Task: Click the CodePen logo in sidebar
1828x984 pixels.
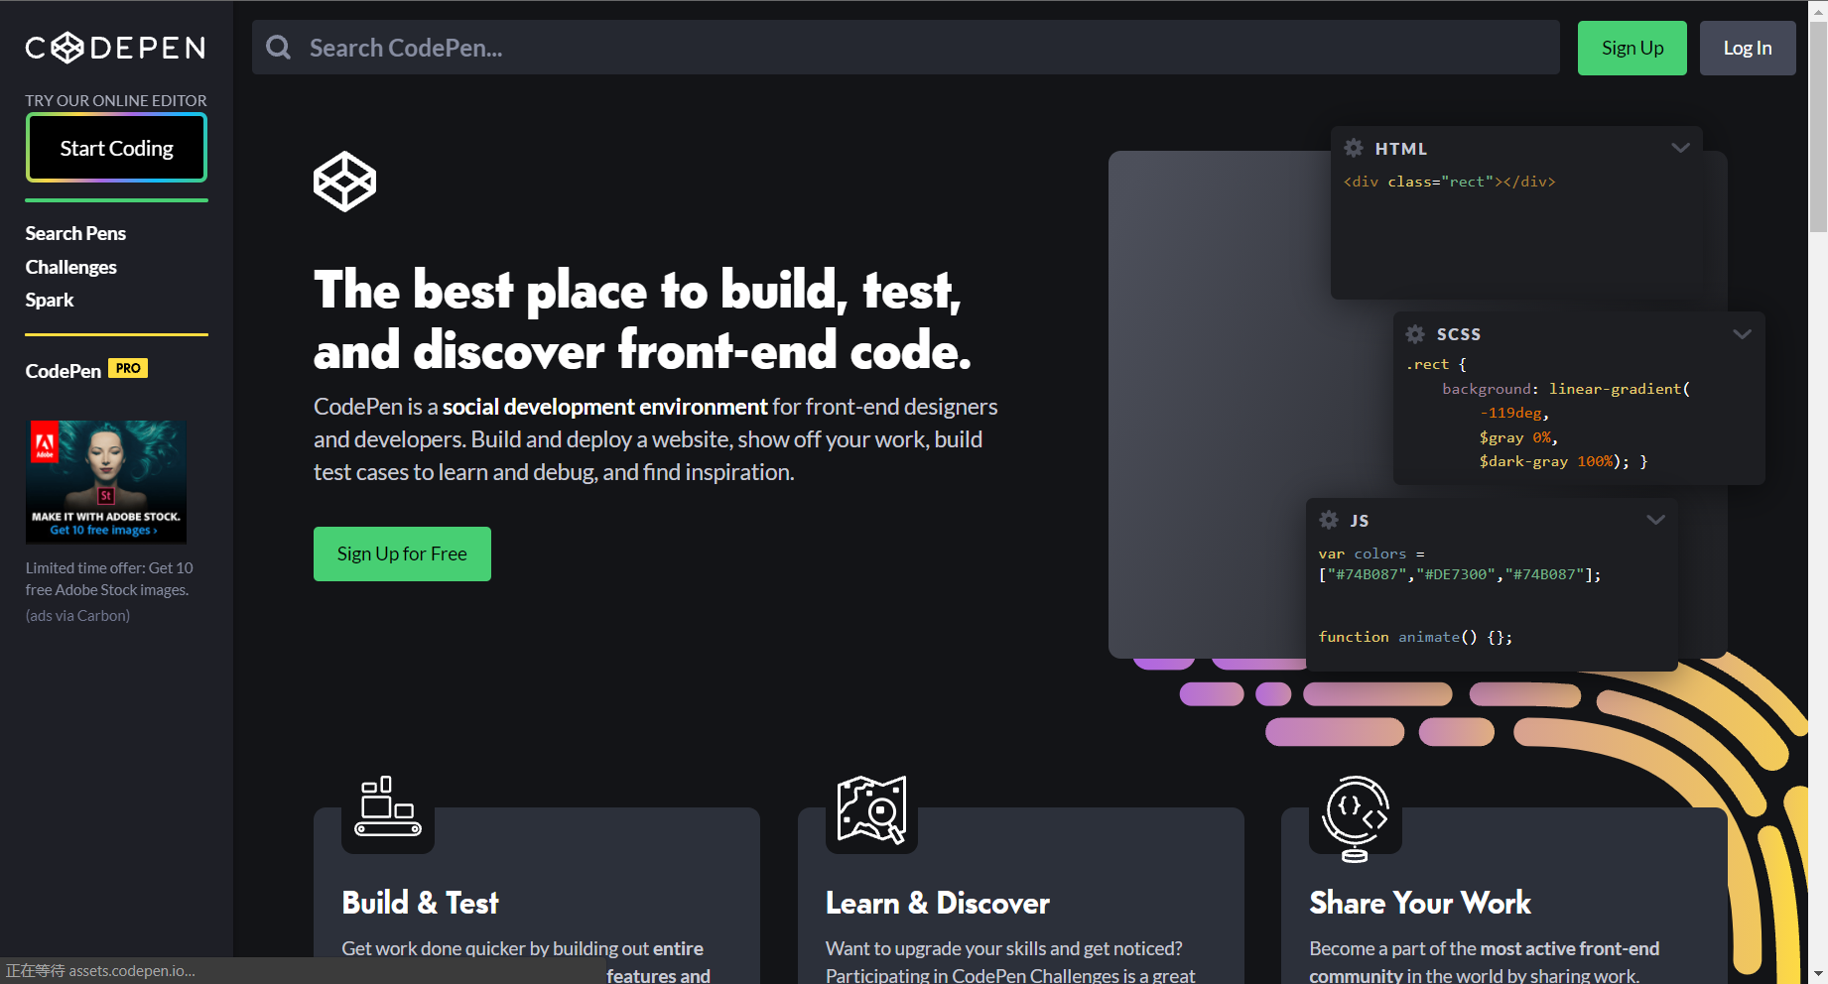Action: [x=115, y=48]
